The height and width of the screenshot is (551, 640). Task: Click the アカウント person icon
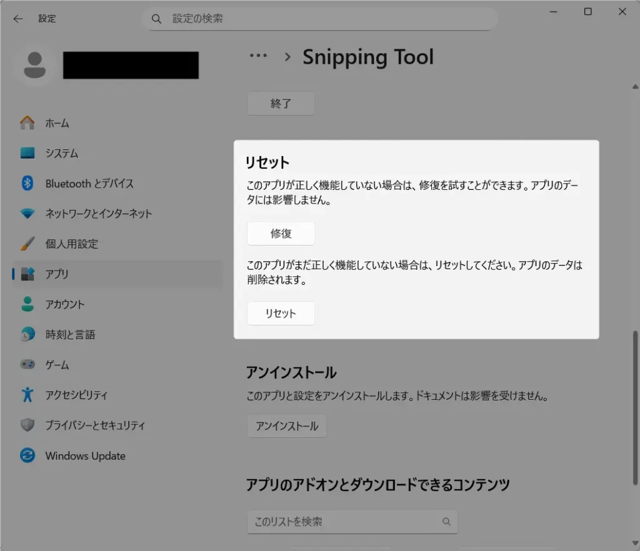pyautogui.click(x=27, y=304)
